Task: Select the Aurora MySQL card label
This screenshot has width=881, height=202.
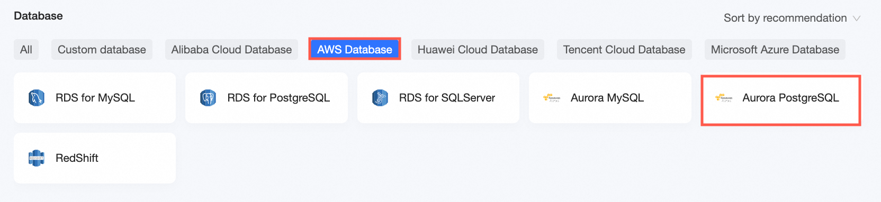Action: click(607, 98)
